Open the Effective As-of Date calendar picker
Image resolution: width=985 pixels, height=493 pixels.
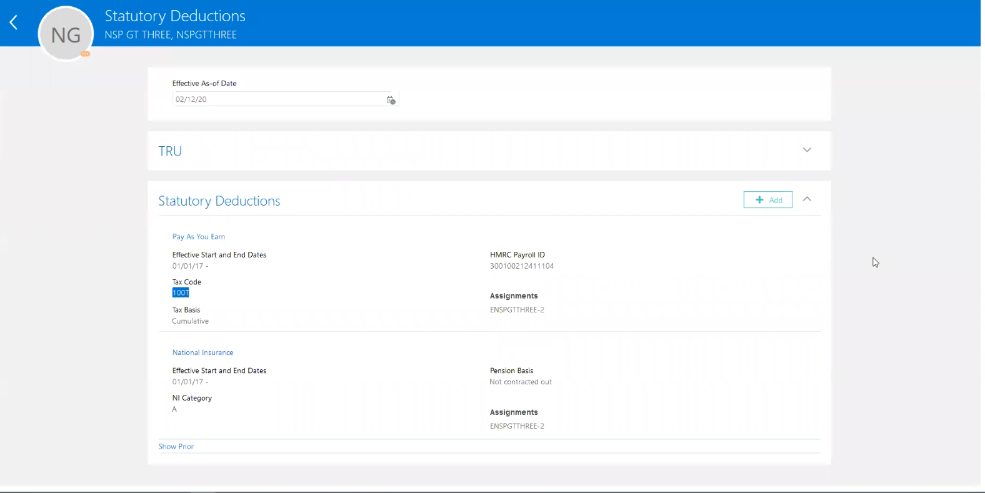tap(391, 100)
